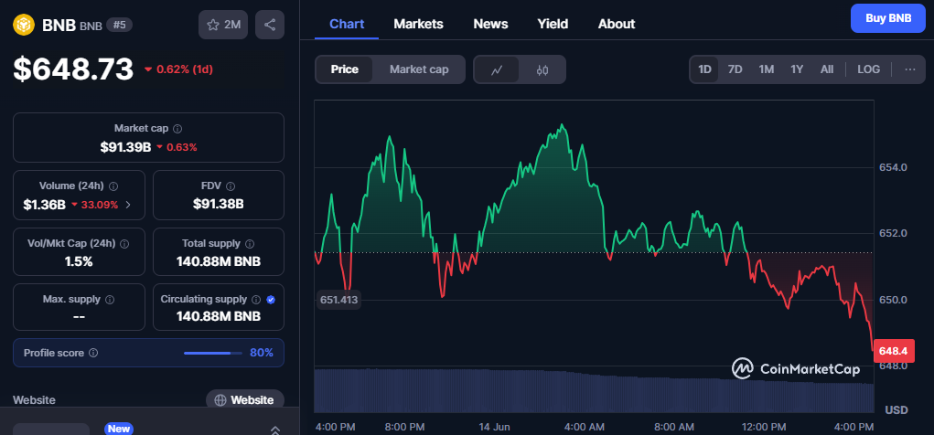Image resolution: width=934 pixels, height=435 pixels.
Task: Click the 33.09% volume change text
Action: (99, 205)
